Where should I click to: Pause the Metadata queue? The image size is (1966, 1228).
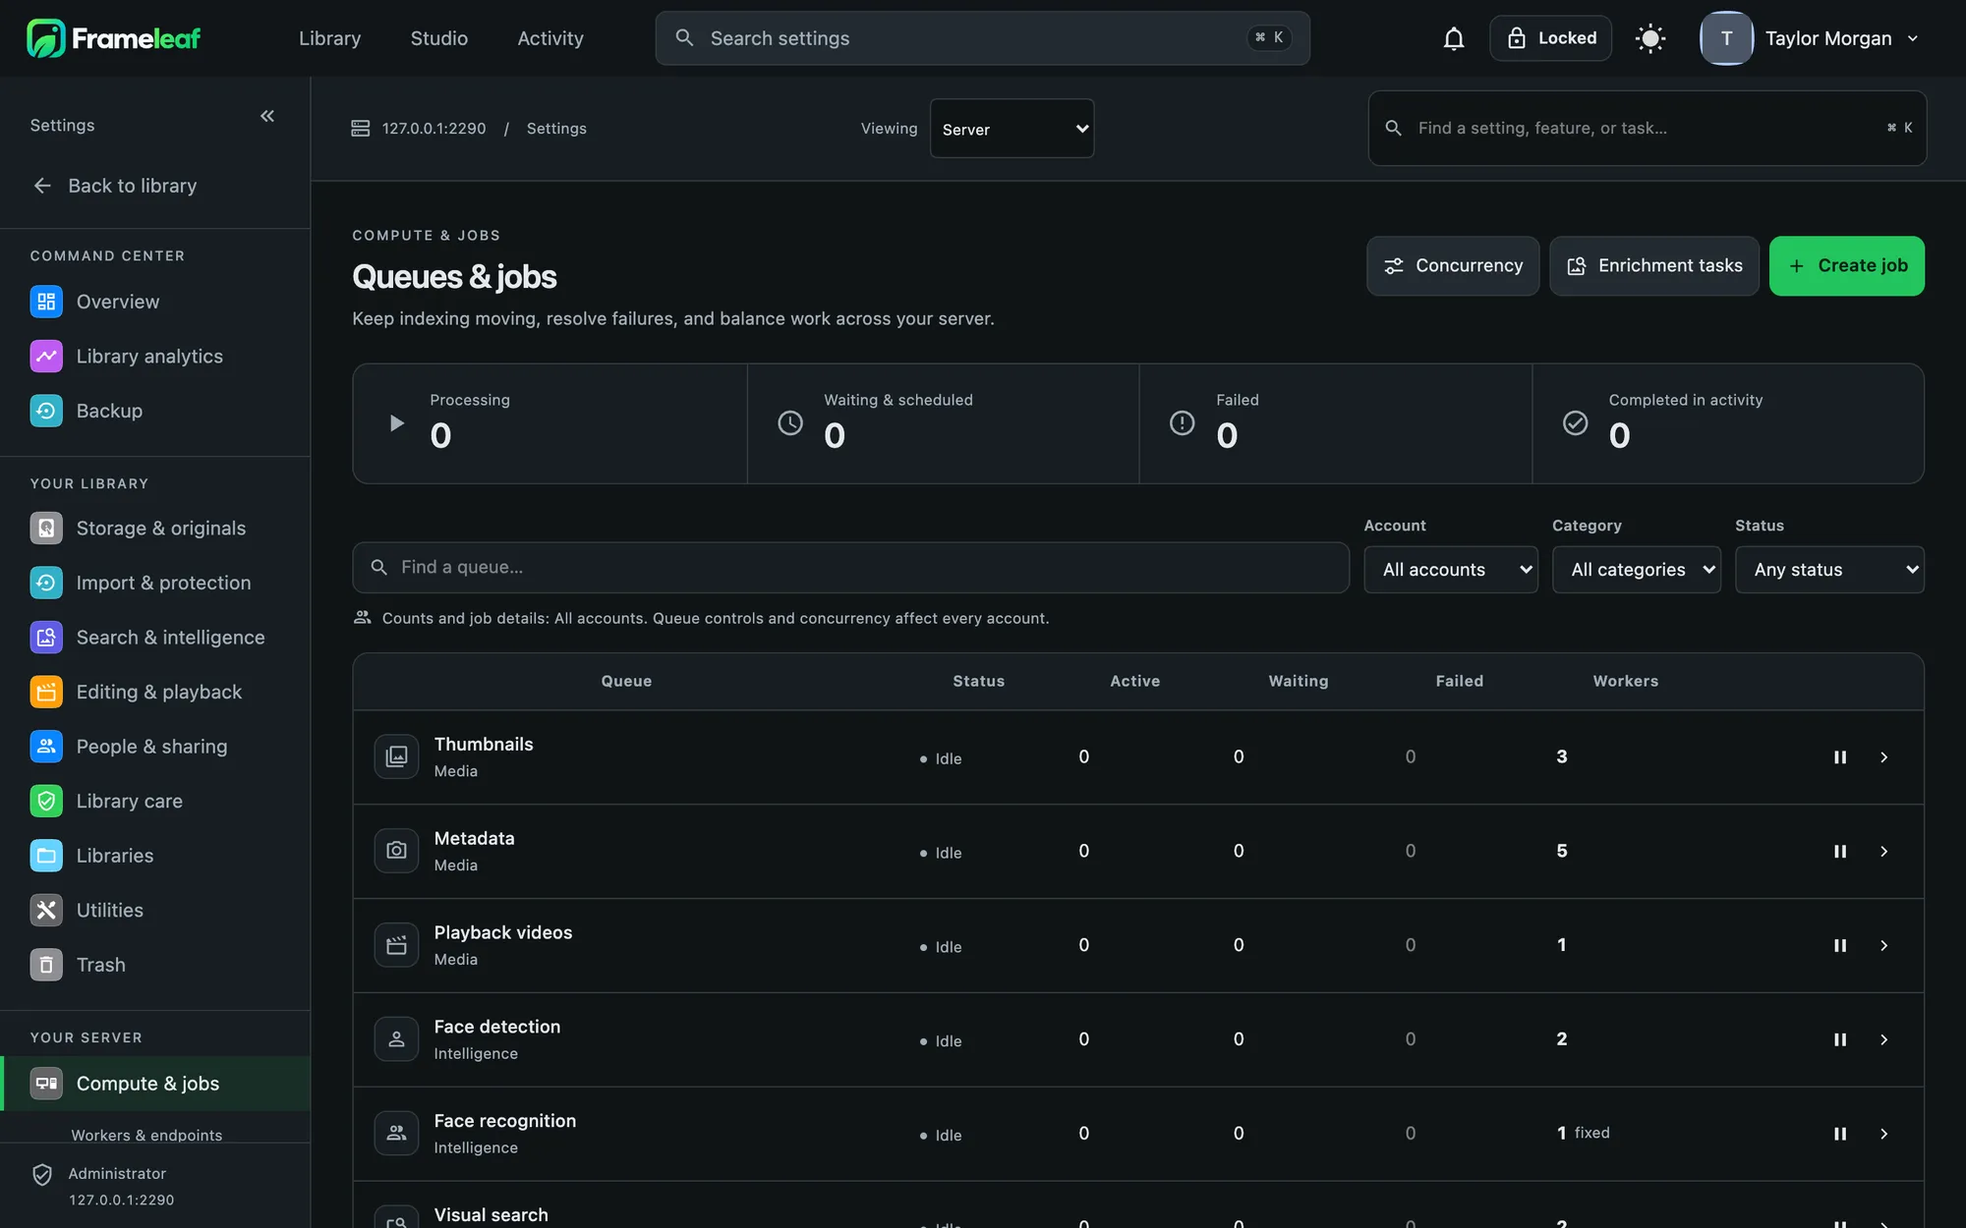coord(1840,852)
